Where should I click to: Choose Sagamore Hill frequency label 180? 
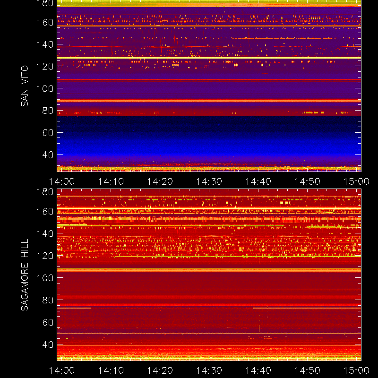pyautogui.click(x=45, y=192)
